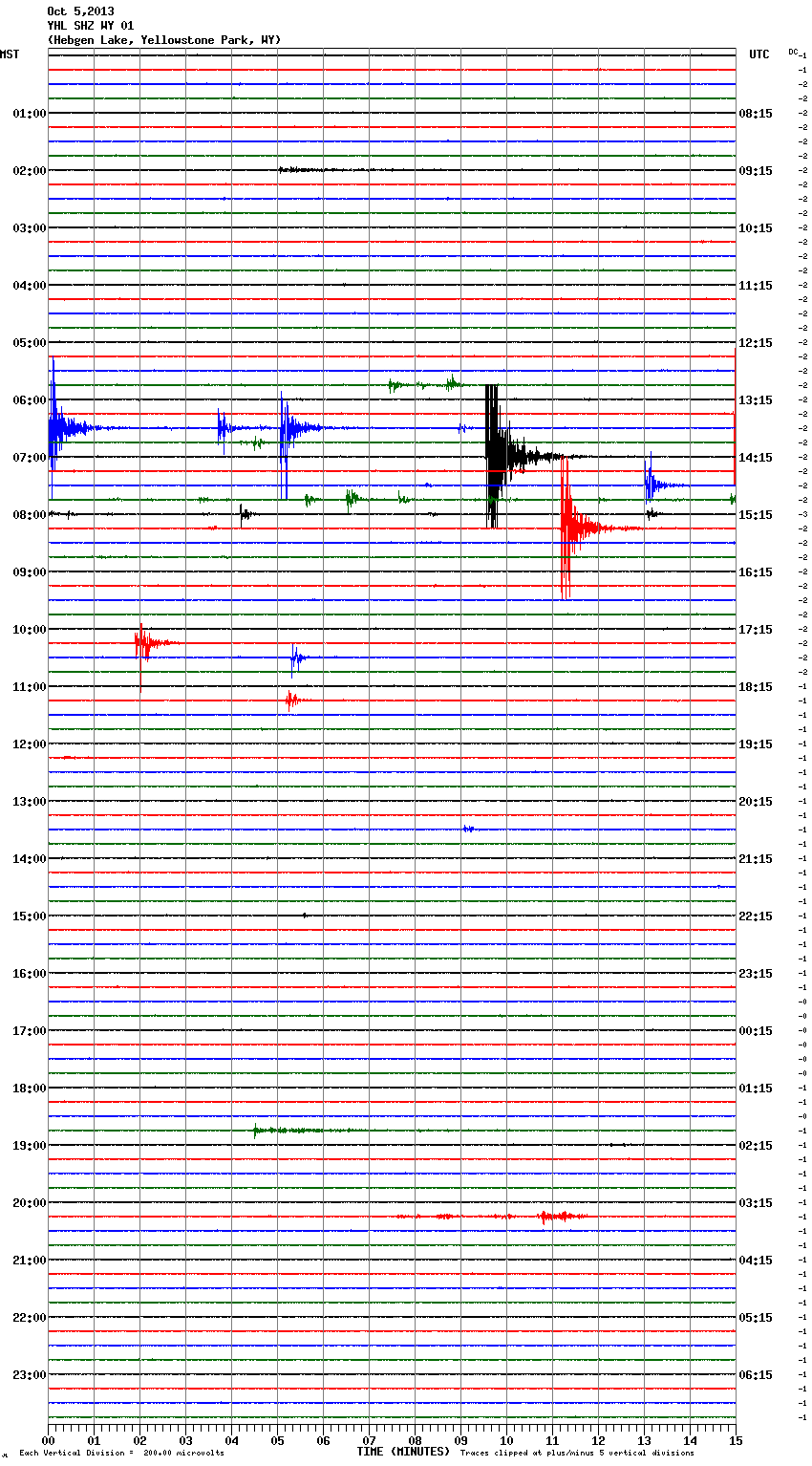
Task: Select the '20:00' MST hour label
Action: click(x=30, y=1203)
